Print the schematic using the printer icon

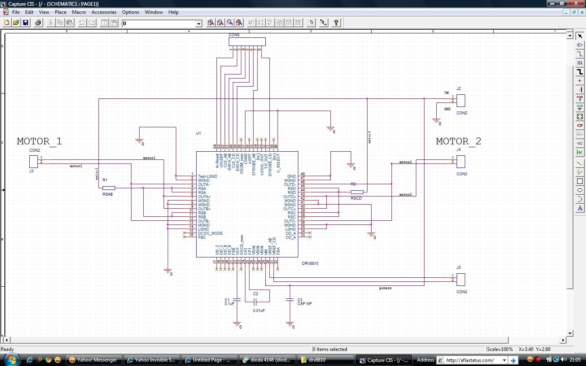click(38, 23)
